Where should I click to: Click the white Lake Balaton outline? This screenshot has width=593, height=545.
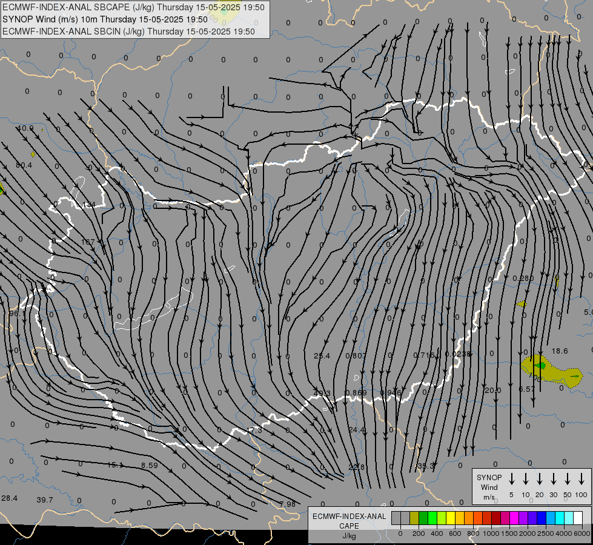pyautogui.click(x=154, y=309)
